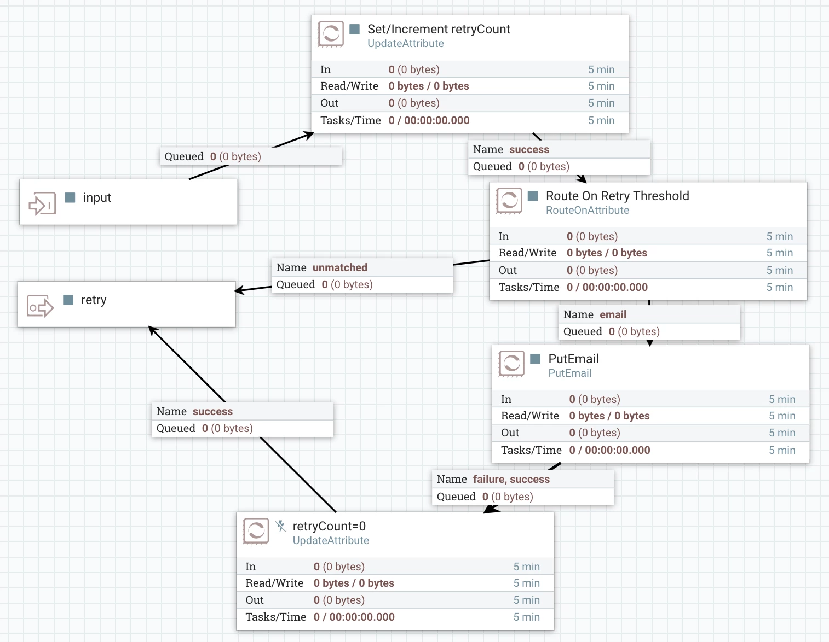Select the email connection name
Viewport: 829px width, 642px height.
coord(613,314)
